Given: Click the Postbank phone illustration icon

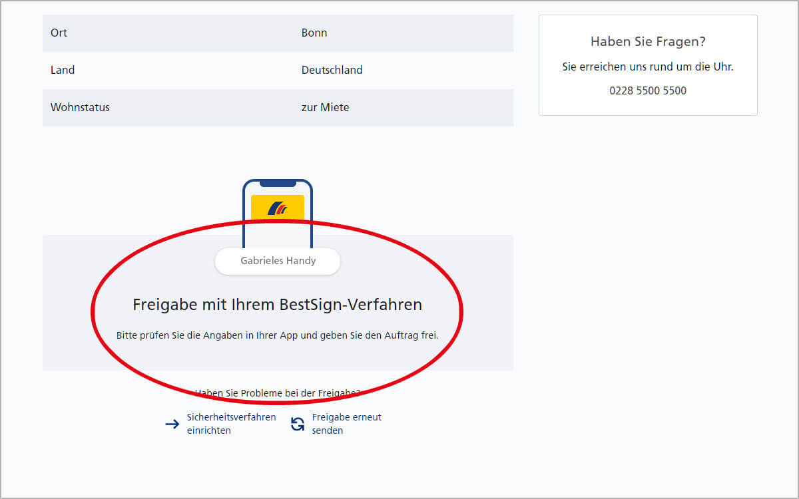Looking at the screenshot, I should click(x=278, y=213).
